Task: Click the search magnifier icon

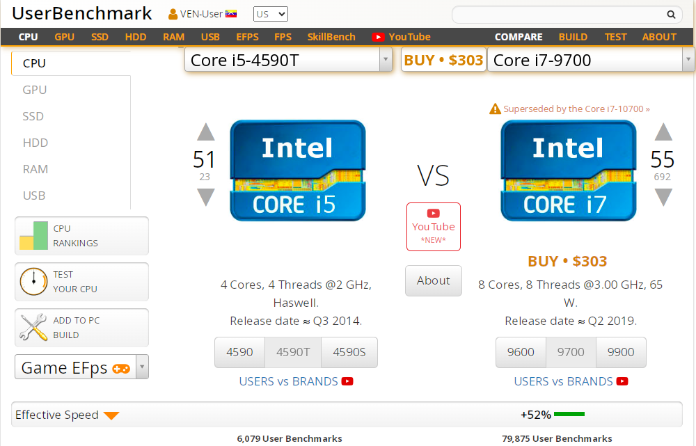Action: [671, 15]
